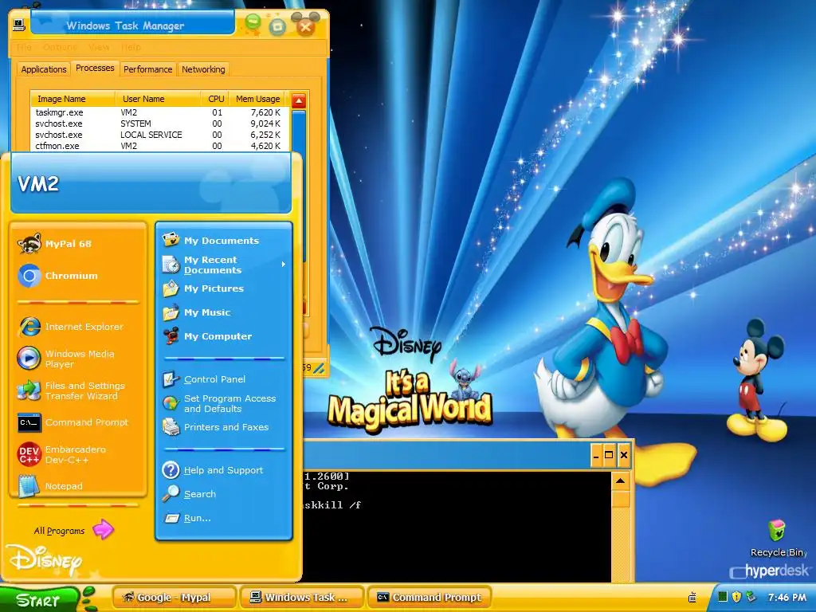Sort processes by User Name column
The height and width of the screenshot is (612, 816).
tap(159, 99)
